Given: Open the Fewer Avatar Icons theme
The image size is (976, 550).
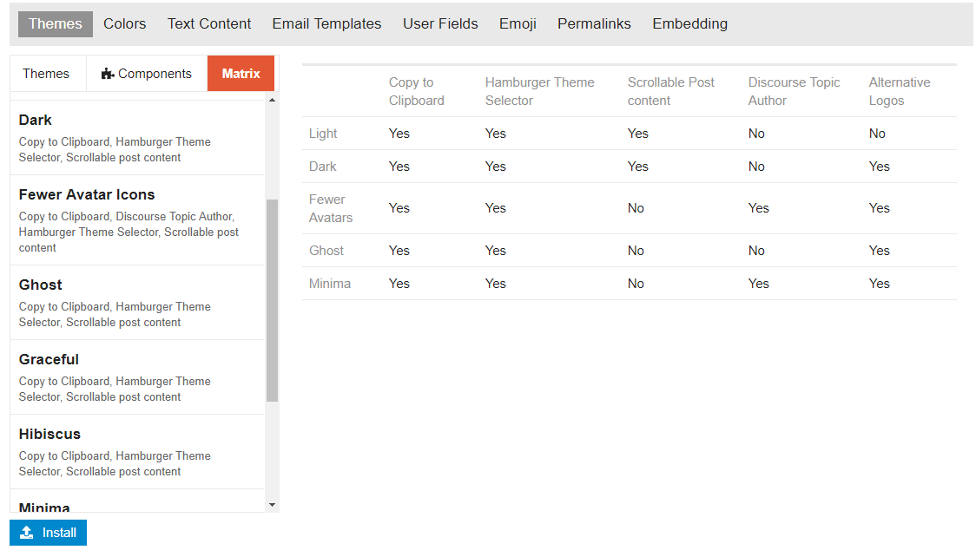Looking at the screenshot, I should click(137, 220).
